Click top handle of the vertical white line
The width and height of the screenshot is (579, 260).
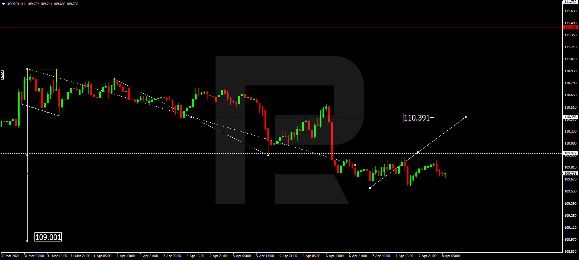28,69
